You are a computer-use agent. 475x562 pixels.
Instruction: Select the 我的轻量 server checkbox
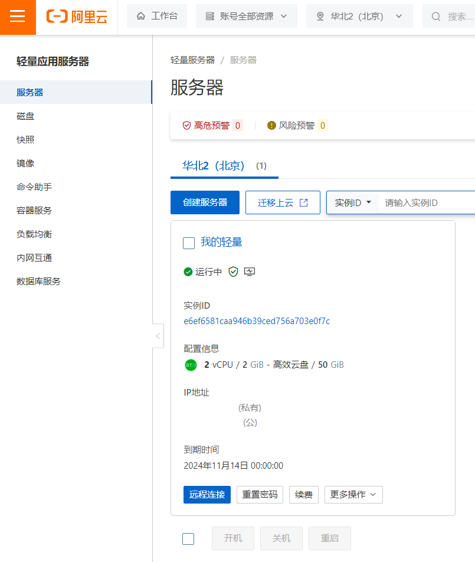click(189, 243)
